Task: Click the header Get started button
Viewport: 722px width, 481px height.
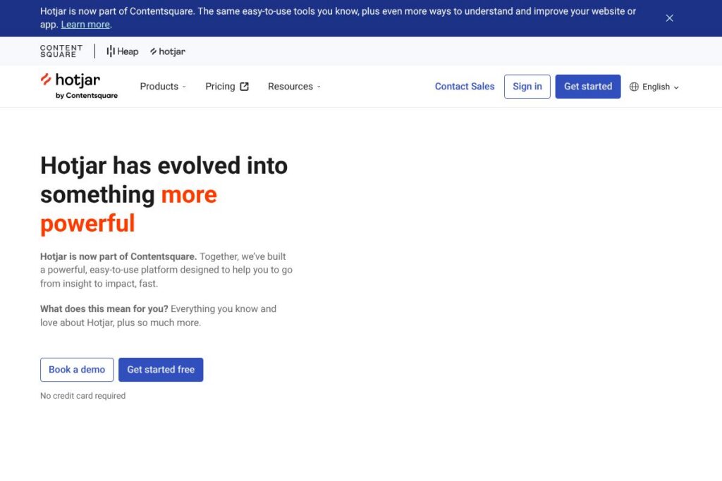Action: [x=587, y=87]
